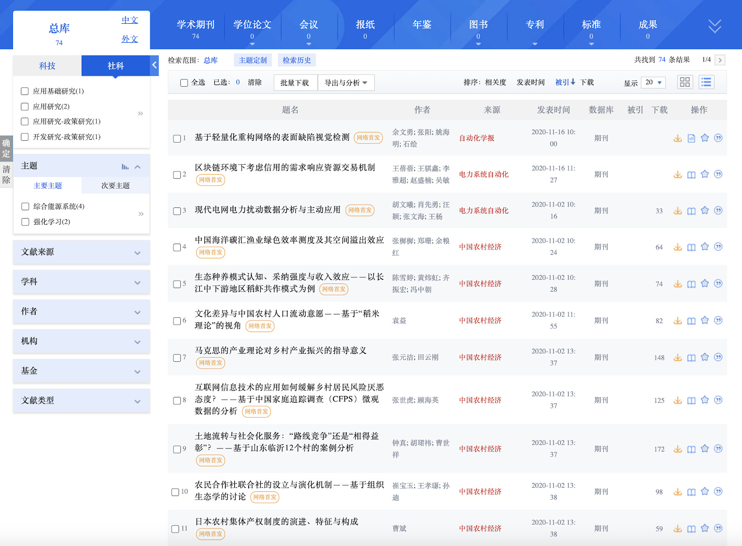Switch to the 科技 tab

46,65
